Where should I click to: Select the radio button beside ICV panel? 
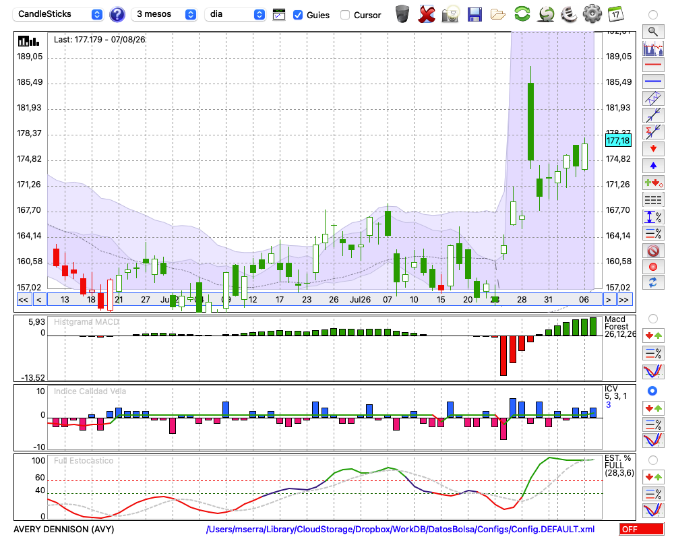[x=652, y=391]
